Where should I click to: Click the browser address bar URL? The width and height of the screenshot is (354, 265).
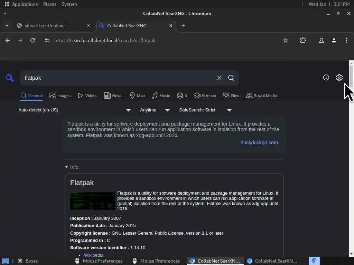click(104, 40)
